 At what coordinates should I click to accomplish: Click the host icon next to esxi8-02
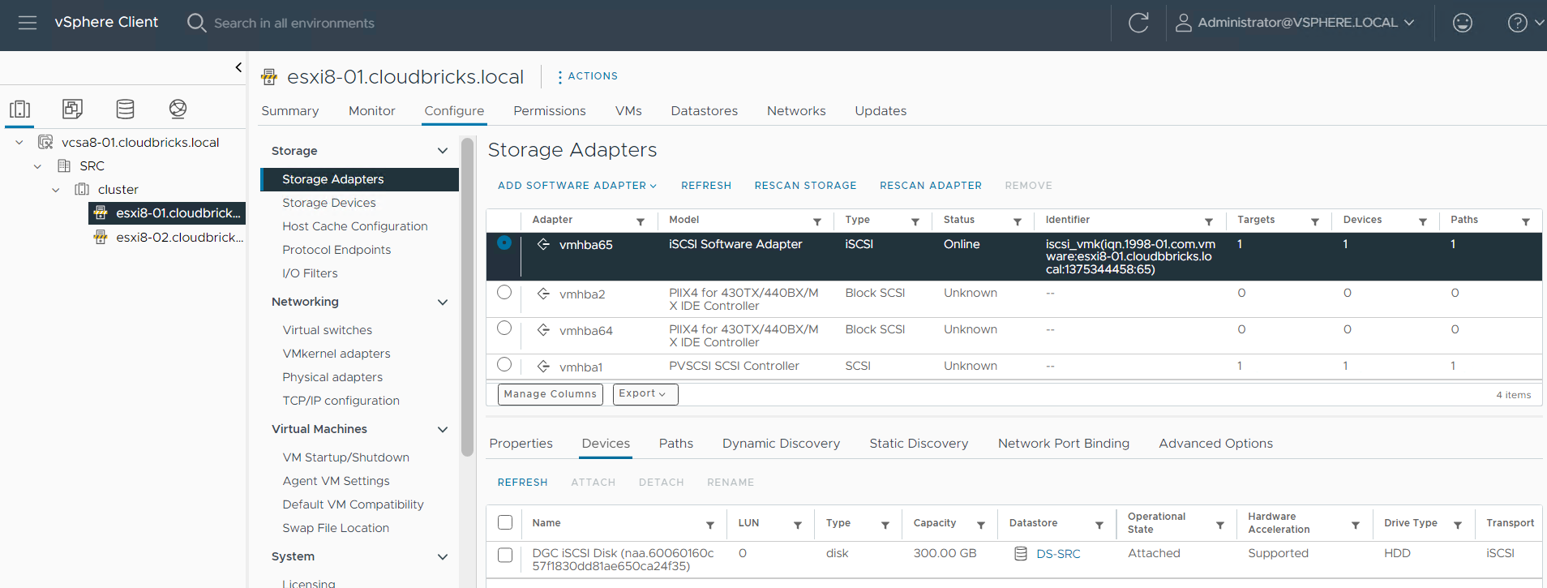[x=101, y=237]
